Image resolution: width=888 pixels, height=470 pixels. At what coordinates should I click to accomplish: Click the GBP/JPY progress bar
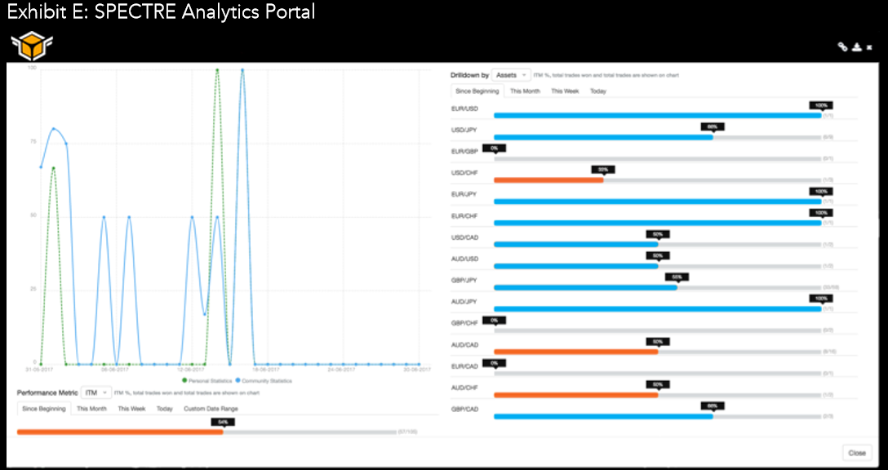coord(658,288)
